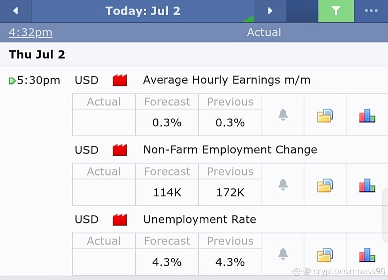
Task: Click the 4:32pm time link
Action: click(31, 32)
